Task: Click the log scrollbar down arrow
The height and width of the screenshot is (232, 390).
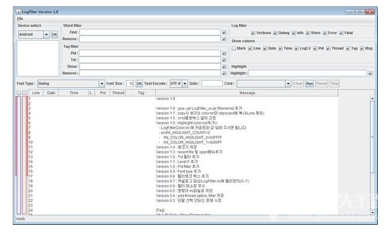Action: [x=372, y=213]
